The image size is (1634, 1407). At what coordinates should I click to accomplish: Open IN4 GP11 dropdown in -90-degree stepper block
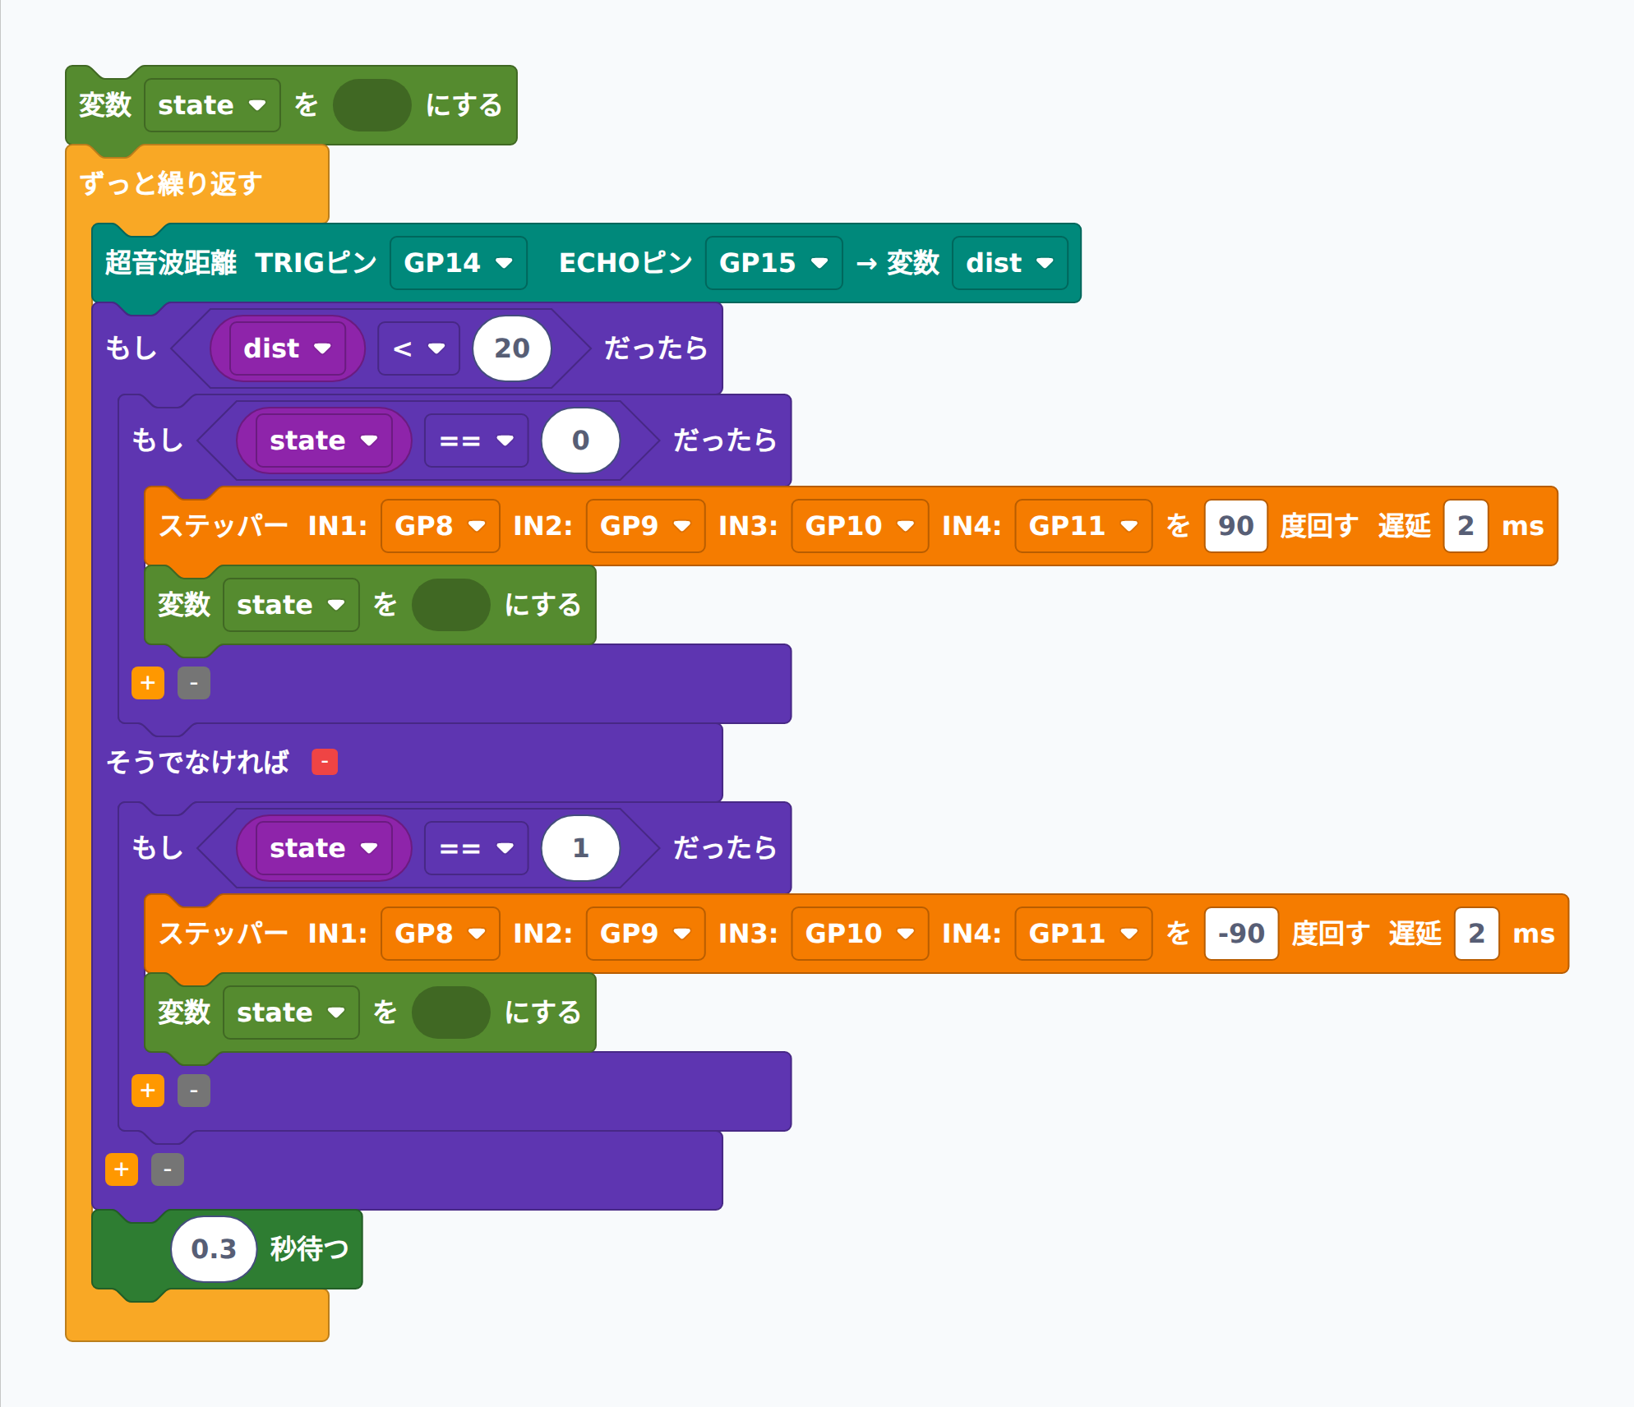pos(1083,934)
